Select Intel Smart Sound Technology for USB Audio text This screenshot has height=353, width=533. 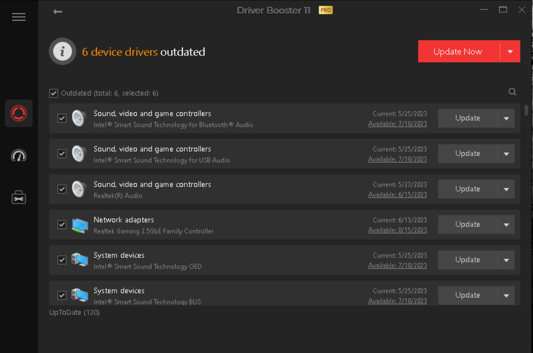pyautogui.click(x=162, y=160)
